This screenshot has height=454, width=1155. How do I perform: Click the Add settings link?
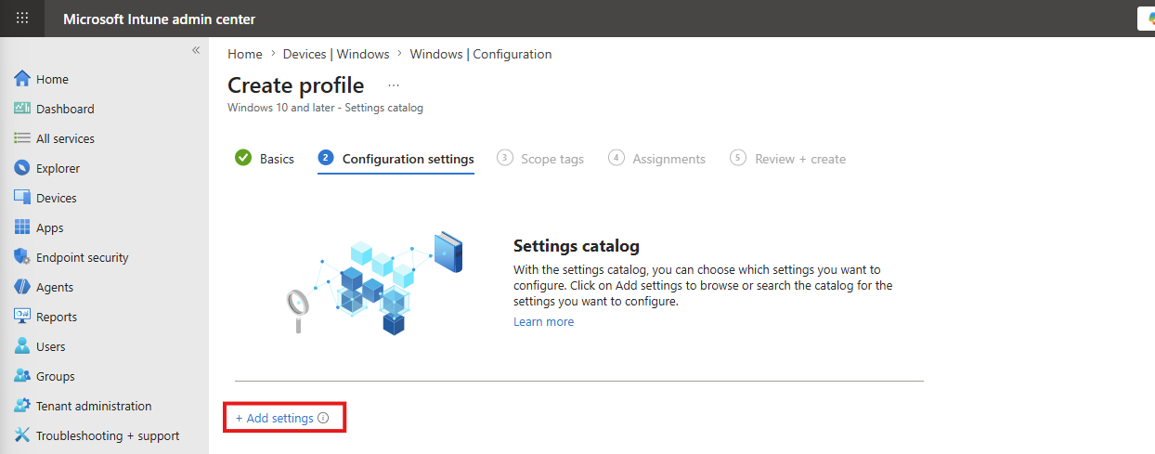[x=275, y=419]
